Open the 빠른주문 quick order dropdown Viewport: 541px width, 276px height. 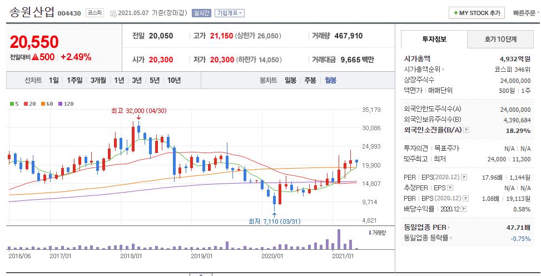pos(526,13)
